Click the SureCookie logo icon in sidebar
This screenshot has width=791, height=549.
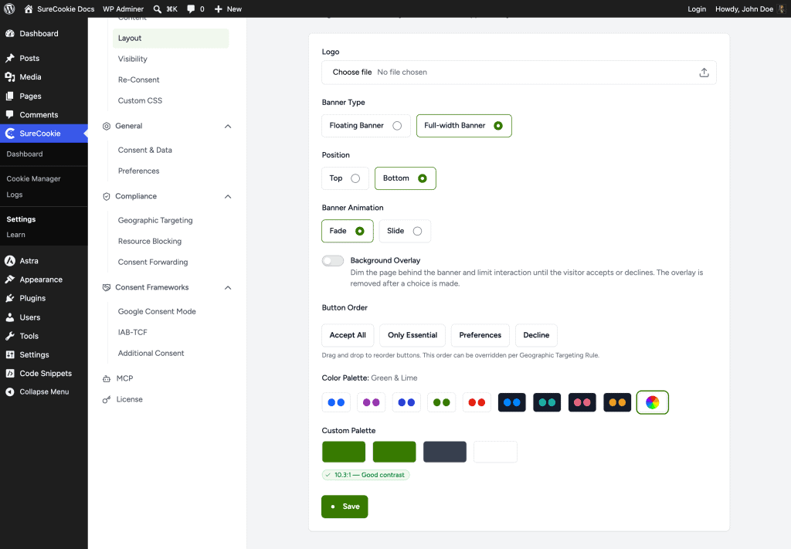click(9, 133)
